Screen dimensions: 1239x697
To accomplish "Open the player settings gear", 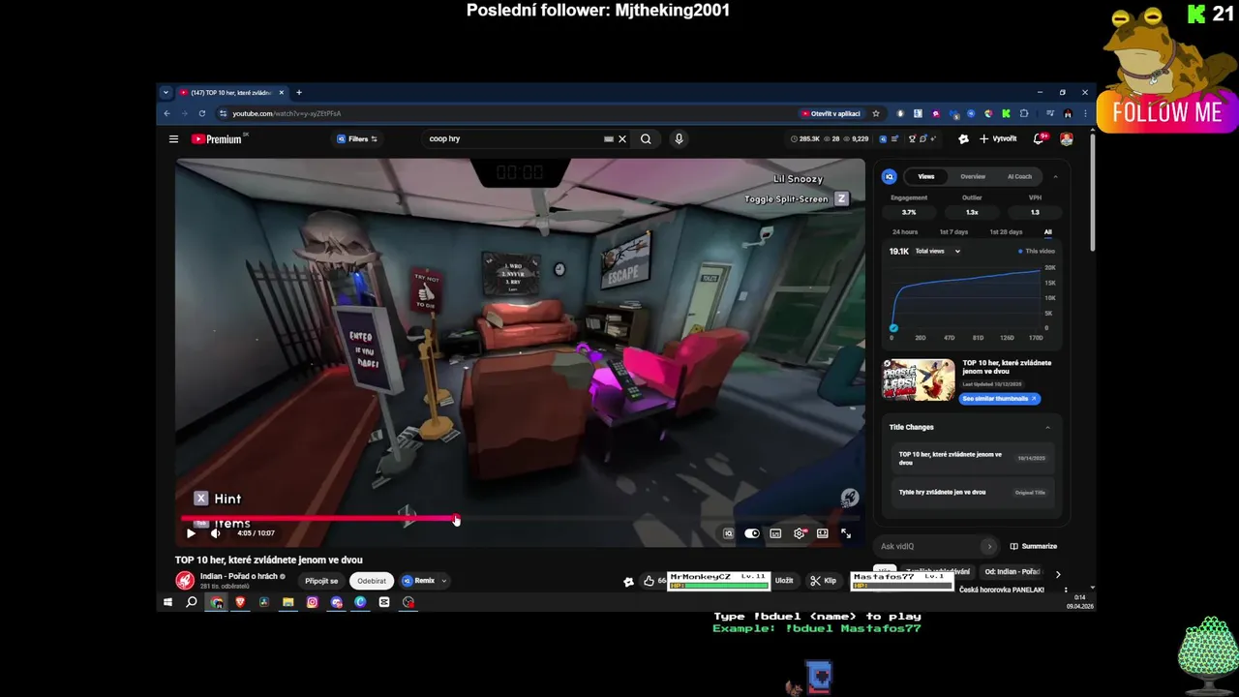I will (800, 533).
